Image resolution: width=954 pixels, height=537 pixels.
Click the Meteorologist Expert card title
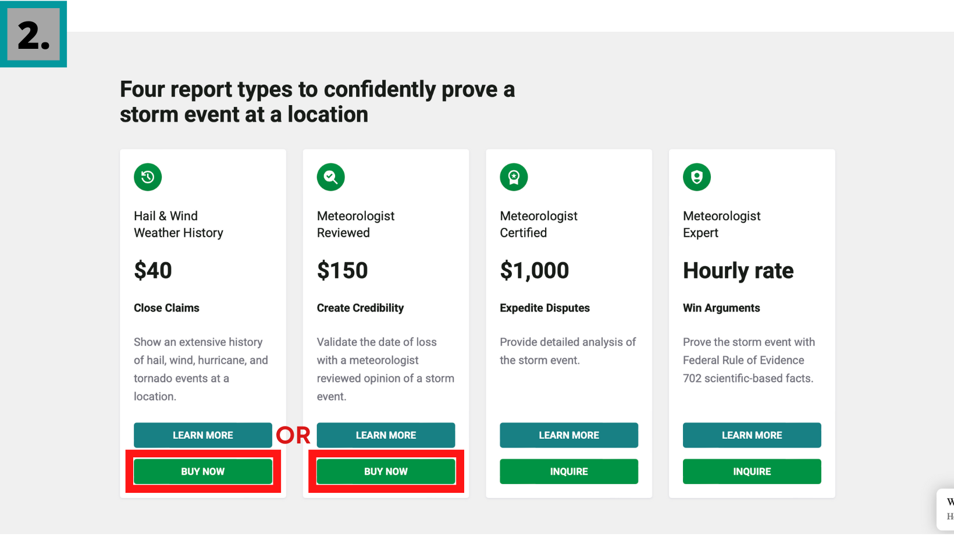tap(722, 224)
